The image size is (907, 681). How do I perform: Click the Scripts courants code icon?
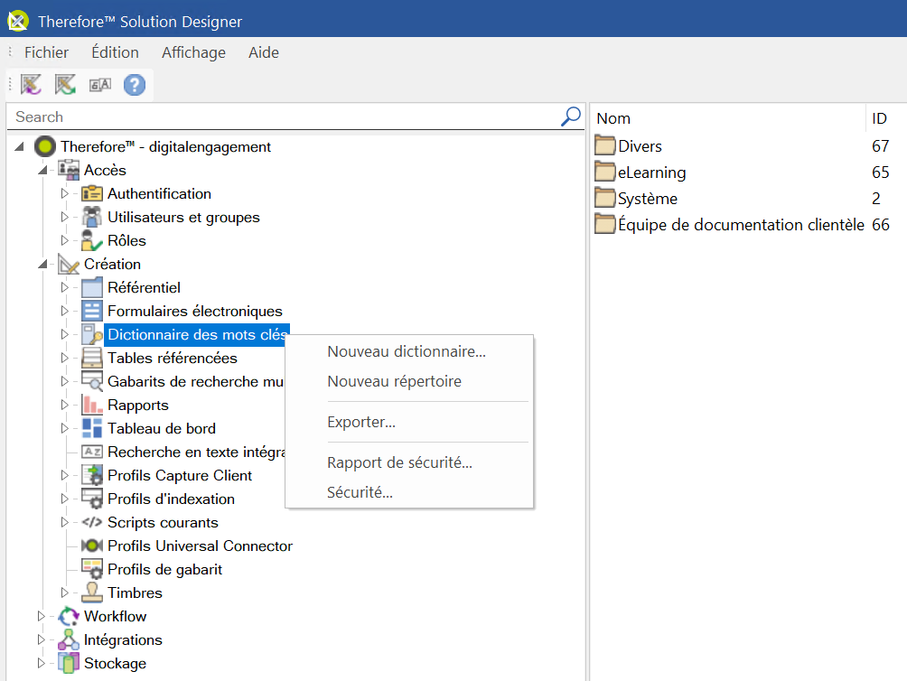pos(92,522)
